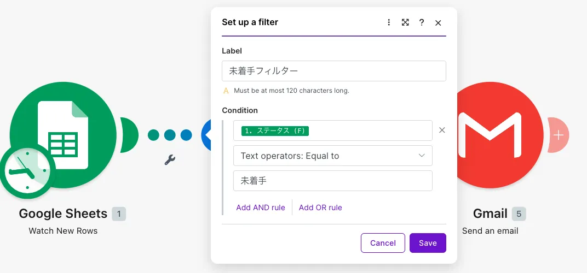Image resolution: width=587 pixels, height=273 pixels.
Task: Expand the filter dialog to full screen
Action: click(x=405, y=22)
